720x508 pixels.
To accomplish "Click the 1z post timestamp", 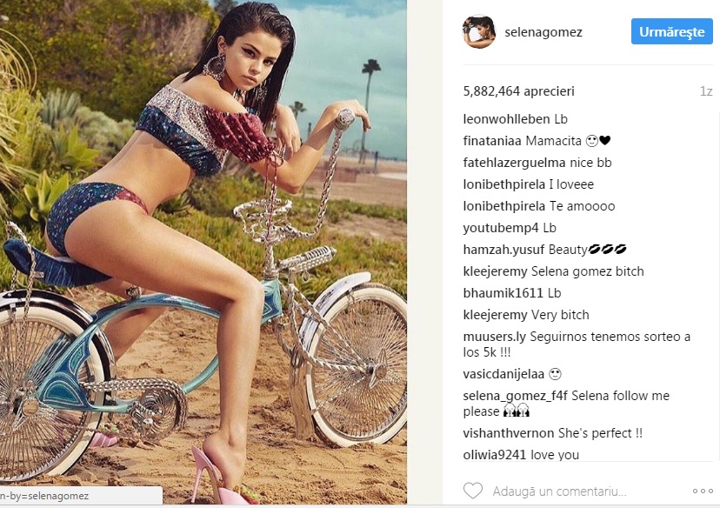I will click(x=706, y=91).
